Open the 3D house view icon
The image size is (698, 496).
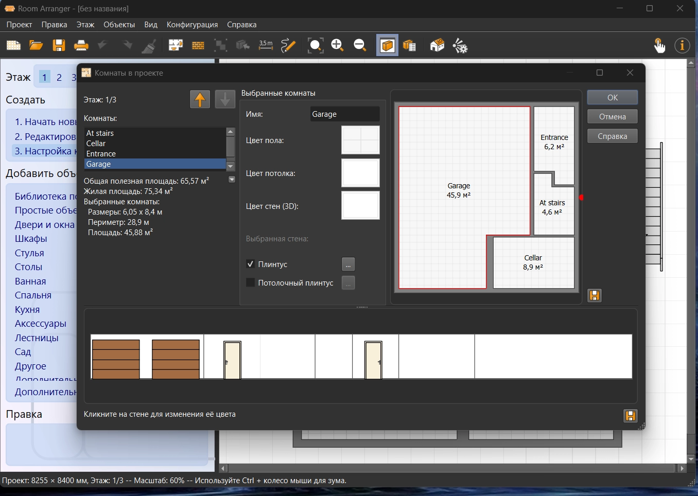[437, 46]
